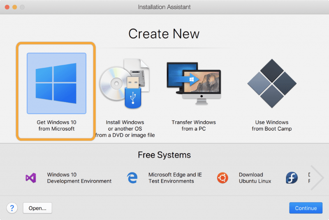Select the Ubuntu logo icon

click(223, 178)
